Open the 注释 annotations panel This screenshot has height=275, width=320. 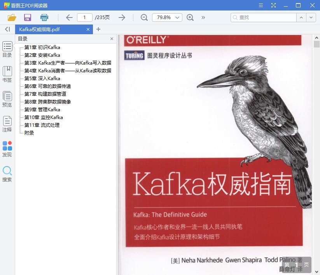[7, 124]
